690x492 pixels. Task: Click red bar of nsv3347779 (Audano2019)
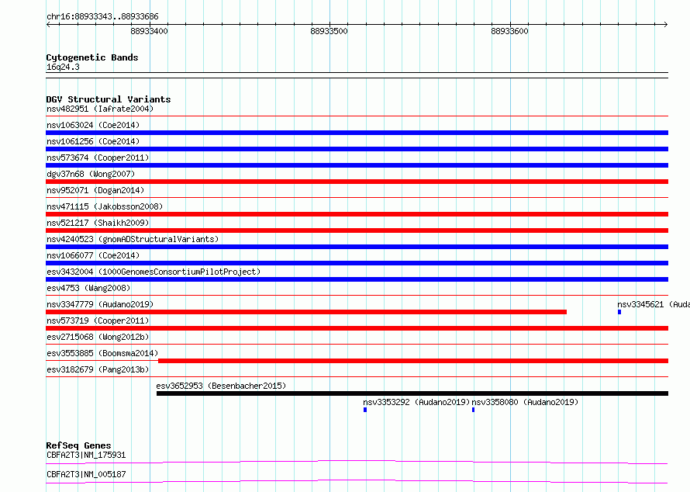click(306, 312)
